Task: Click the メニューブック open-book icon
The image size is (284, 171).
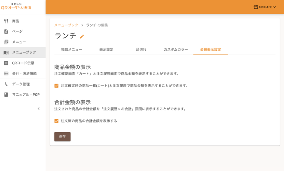Action: point(6,52)
